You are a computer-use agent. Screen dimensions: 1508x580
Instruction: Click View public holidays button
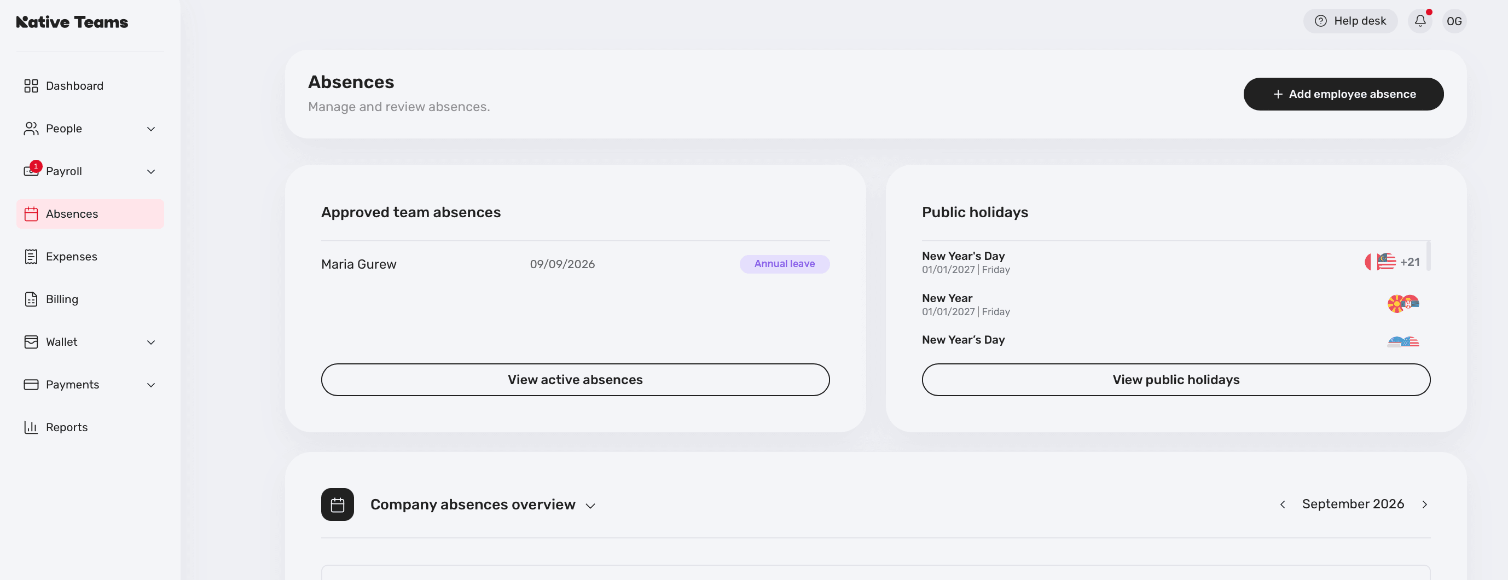[x=1175, y=380]
